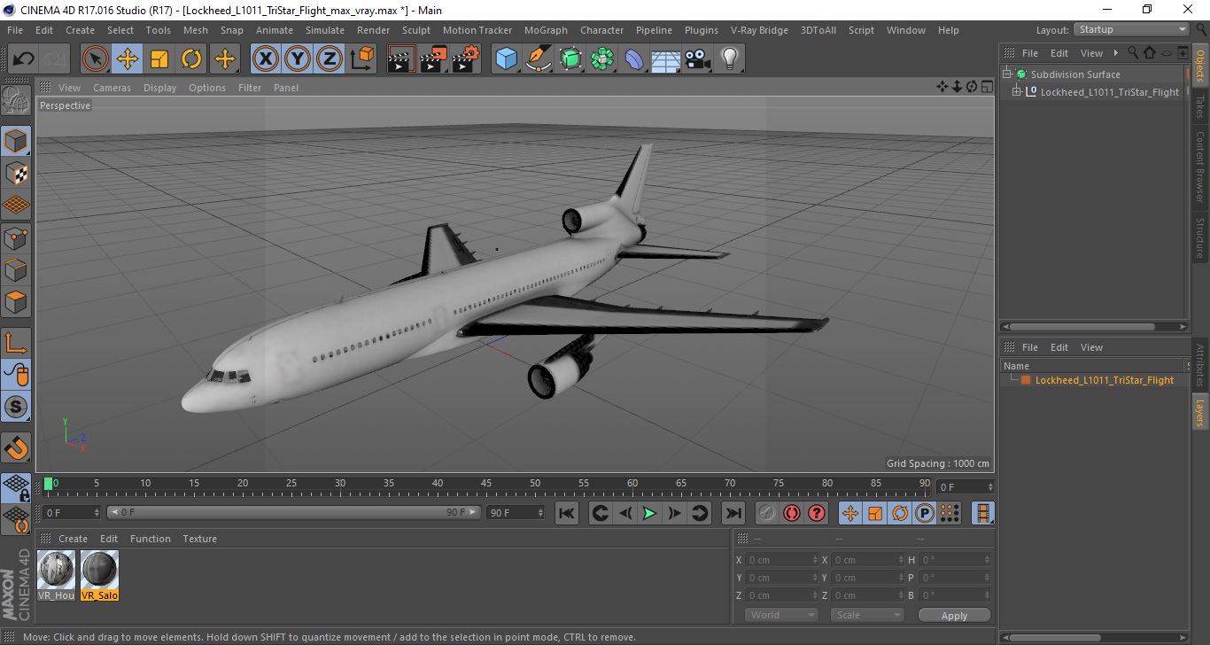The width and height of the screenshot is (1210, 645).
Task: Toggle Y axis lock
Action: point(298,59)
